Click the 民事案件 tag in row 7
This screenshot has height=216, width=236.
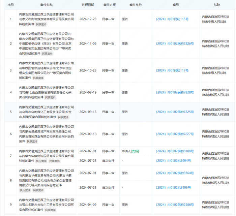coord(55,161)
